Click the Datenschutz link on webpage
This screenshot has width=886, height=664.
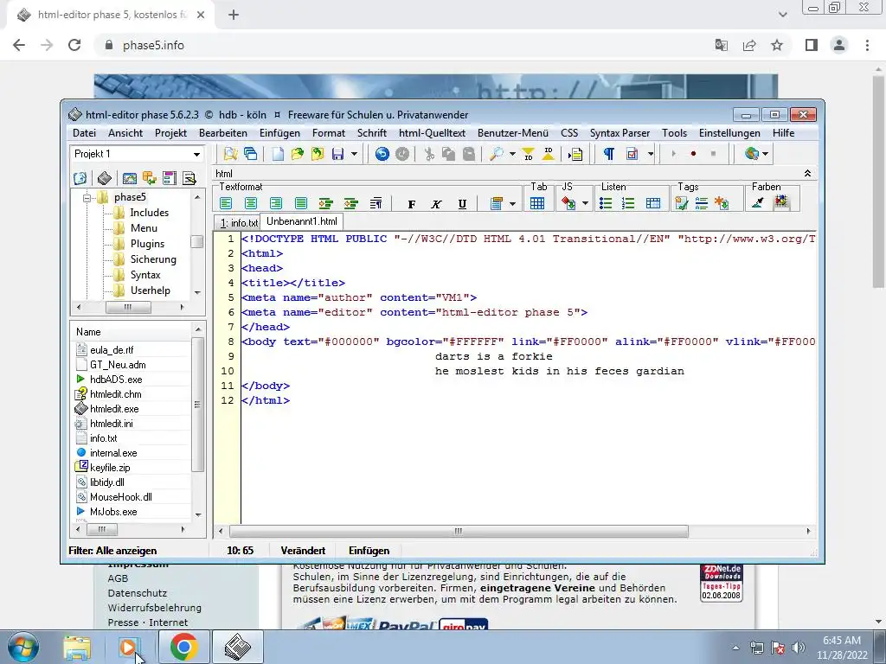(x=138, y=593)
